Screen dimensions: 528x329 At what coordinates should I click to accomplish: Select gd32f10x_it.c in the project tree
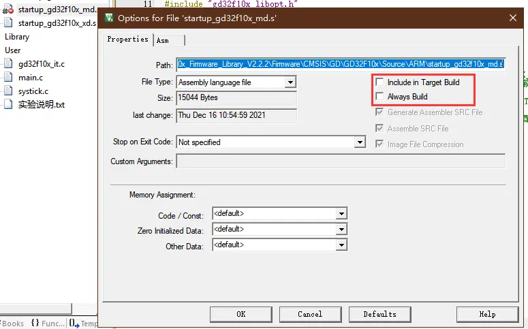42,63
